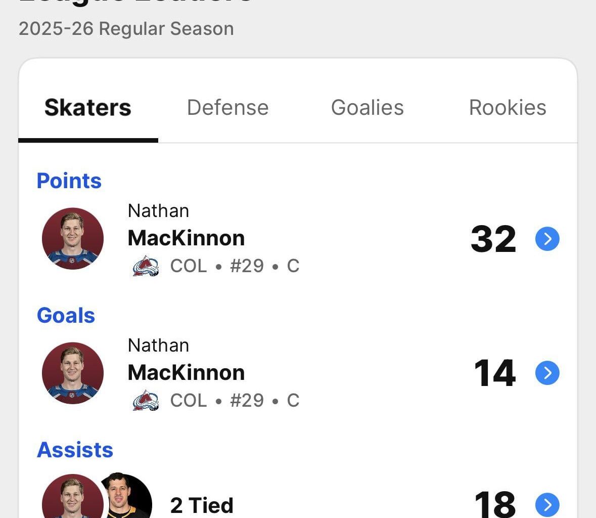Click MacKinnon's name in the Goals section
Viewport: 596px width, 518px height.
186,373
